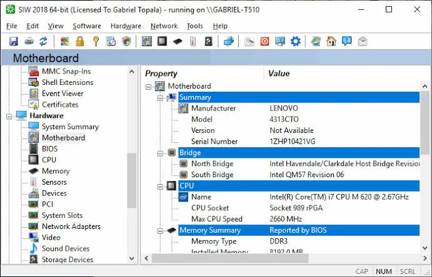Click the left tree scroll-down arrow
The image size is (432, 277).
tap(132, 258)
